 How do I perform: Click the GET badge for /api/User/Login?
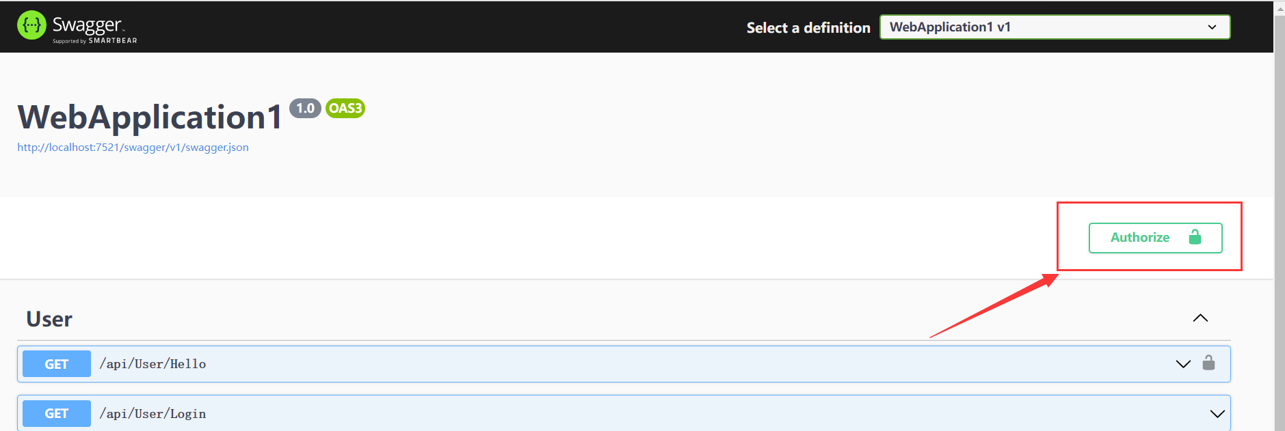point(57,414)
